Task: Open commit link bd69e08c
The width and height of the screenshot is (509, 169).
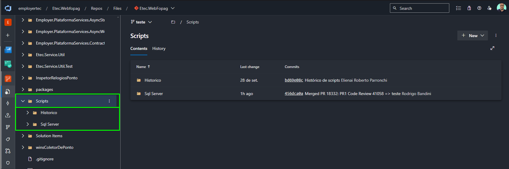Action: click(x=294, y=80)
